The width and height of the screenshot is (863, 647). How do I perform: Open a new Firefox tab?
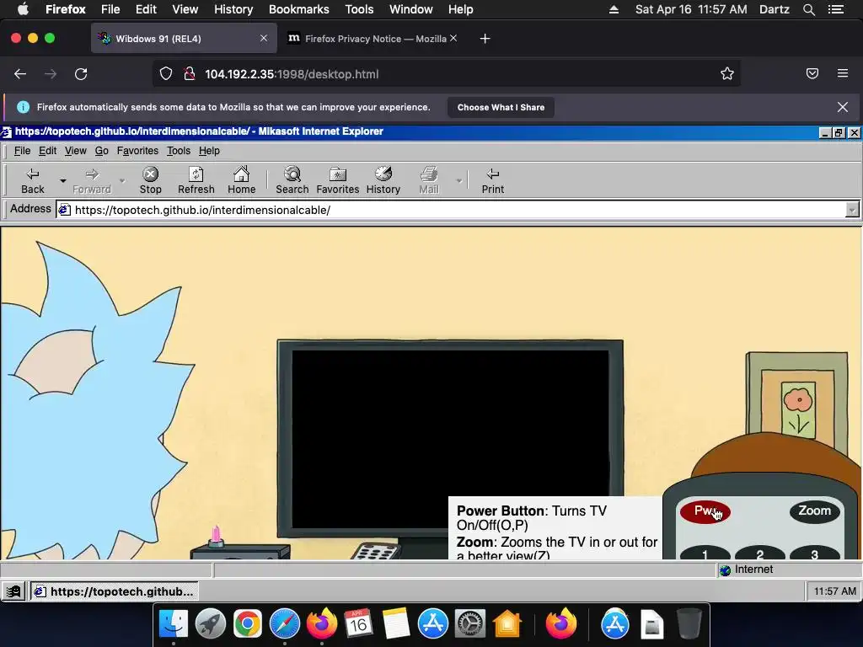coord(485,39)
